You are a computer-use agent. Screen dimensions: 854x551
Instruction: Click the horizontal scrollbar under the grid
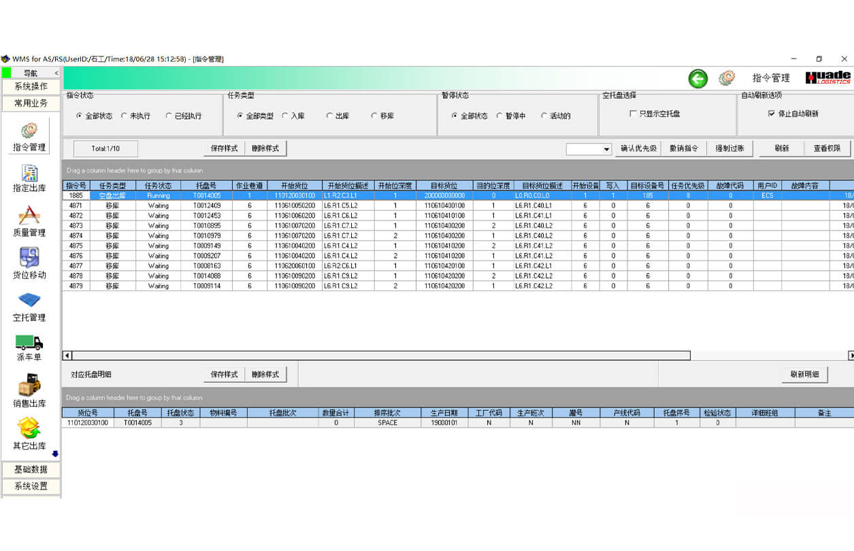[x=374, y=355]
